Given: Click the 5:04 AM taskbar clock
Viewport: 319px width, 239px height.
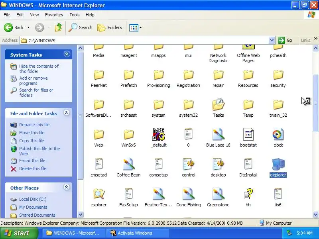Looking at the screenshot, I should 305,233.
